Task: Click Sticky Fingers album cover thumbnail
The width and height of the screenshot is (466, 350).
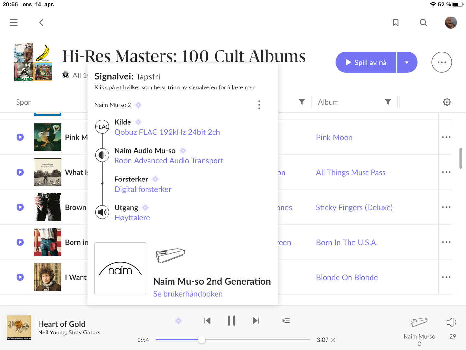Action: [x=48, y=207]
